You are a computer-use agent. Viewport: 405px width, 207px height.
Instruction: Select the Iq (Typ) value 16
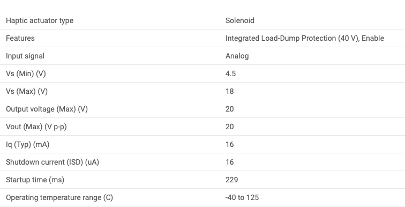coord(230,144)
